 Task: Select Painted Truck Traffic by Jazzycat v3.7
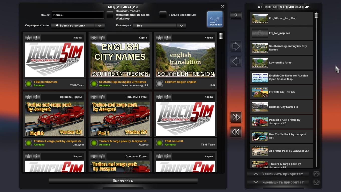pos(281,121)
